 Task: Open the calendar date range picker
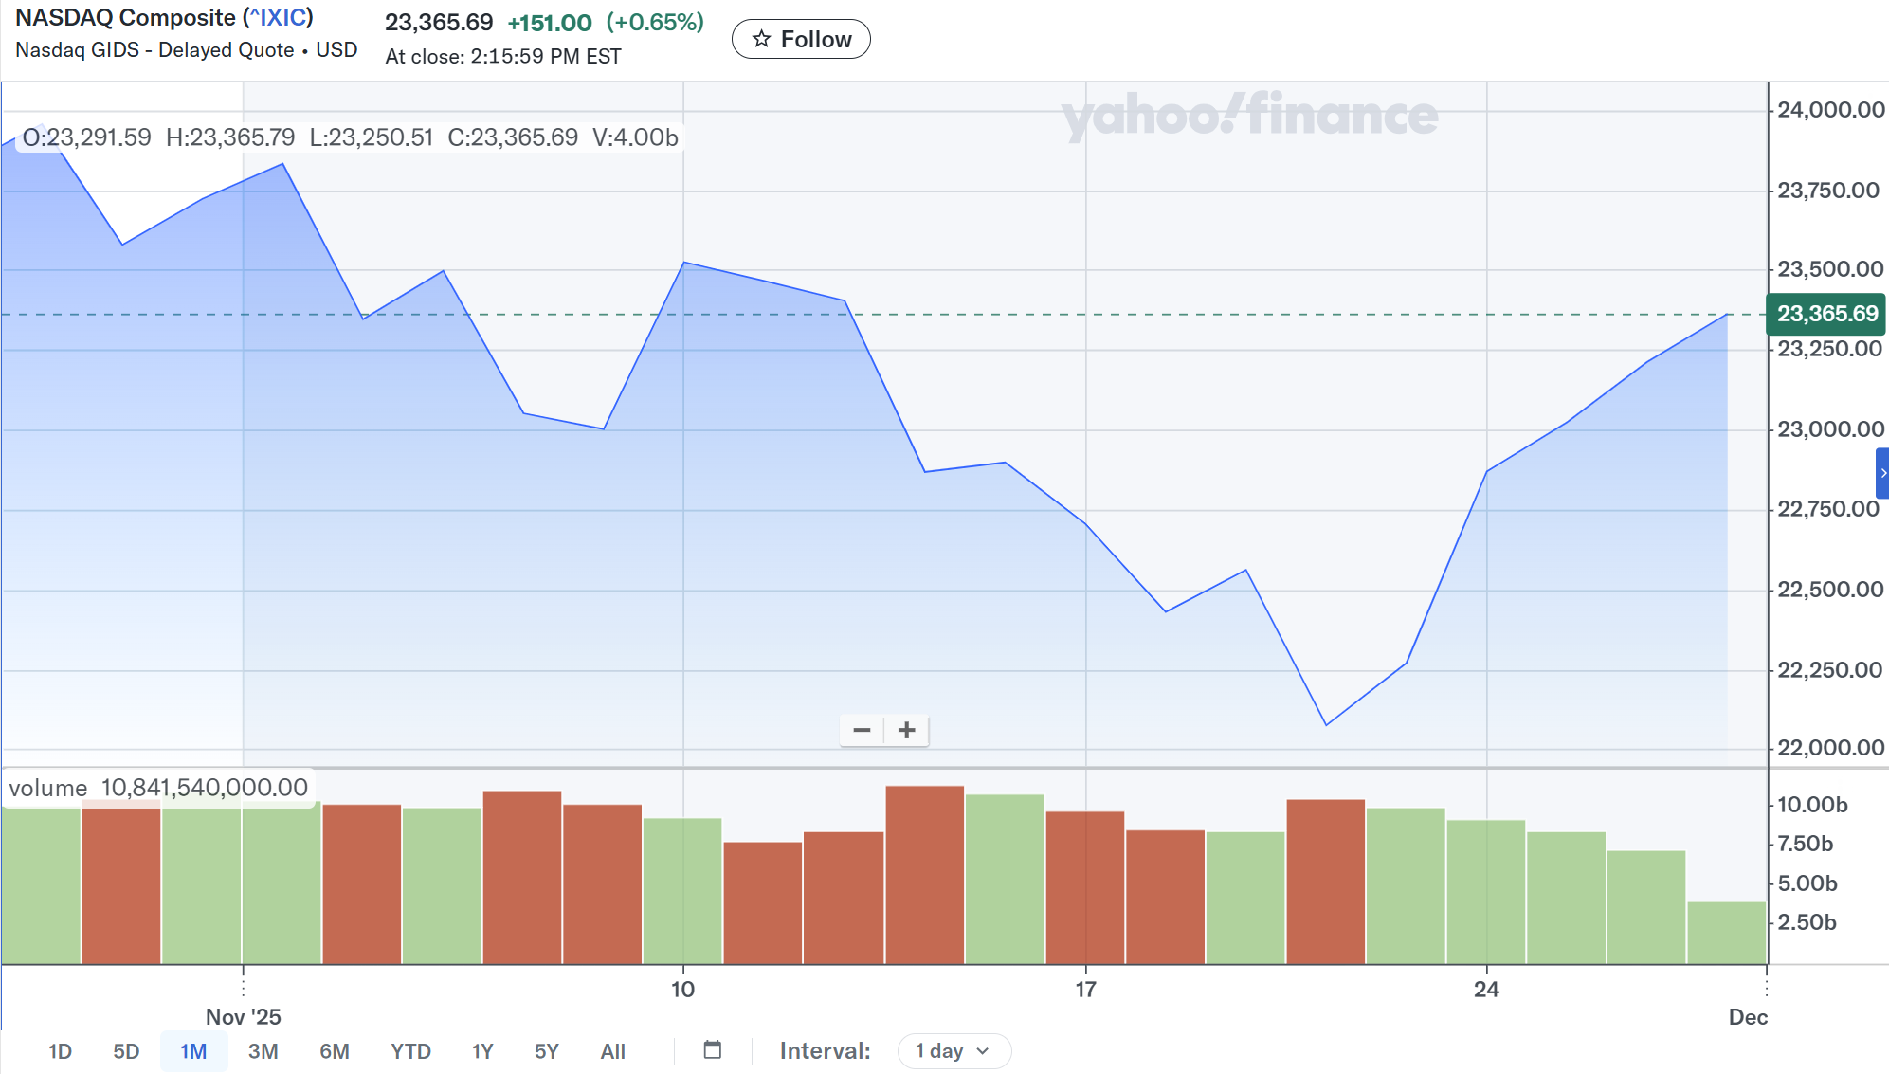(x=713, y=1050)
